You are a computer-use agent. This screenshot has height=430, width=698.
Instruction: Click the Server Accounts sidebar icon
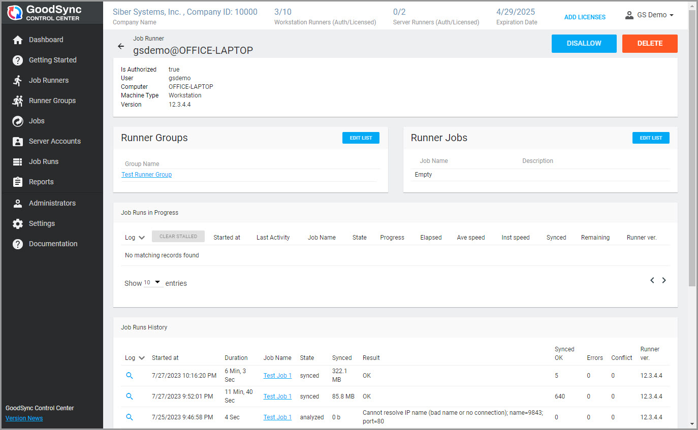pyautogui.click(x=18, y=141)
